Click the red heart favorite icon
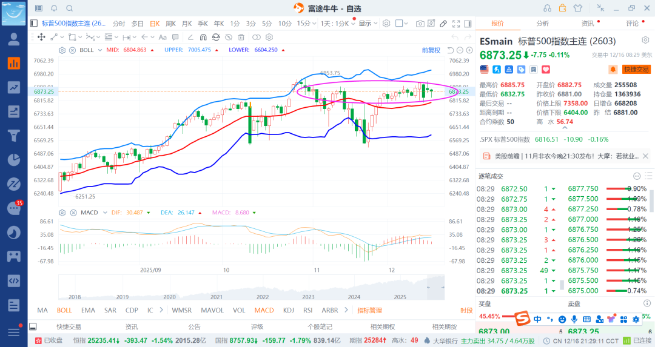The width and height of the screenshot is (655, 347). [x=546, y=70]
